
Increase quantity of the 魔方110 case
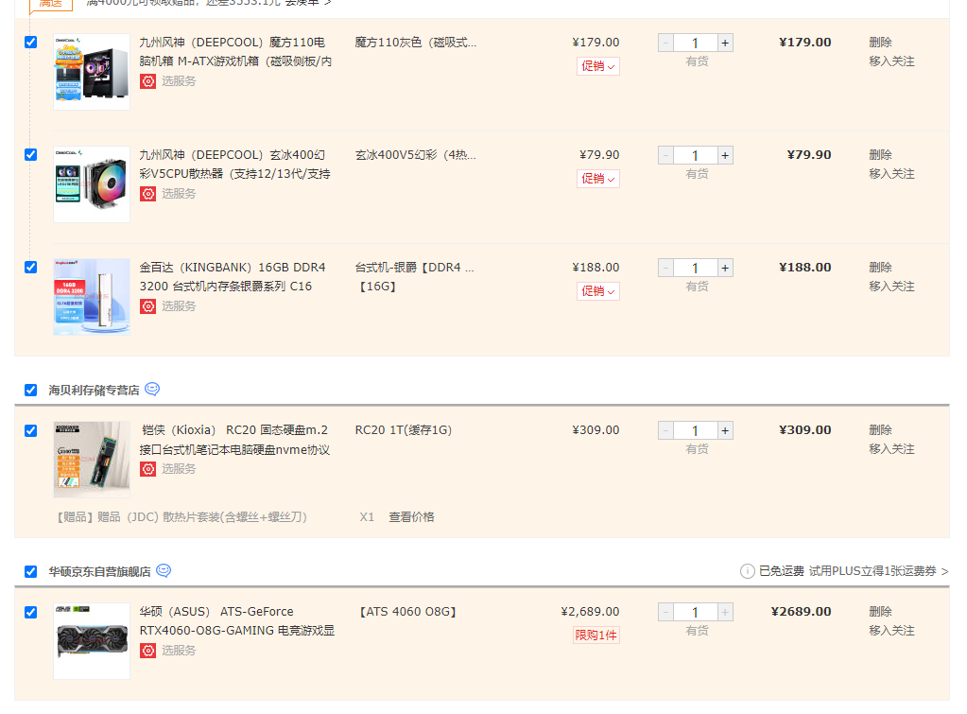pos(725,43)
